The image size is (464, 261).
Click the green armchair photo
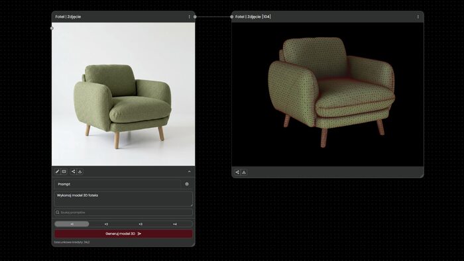[123, 94]
